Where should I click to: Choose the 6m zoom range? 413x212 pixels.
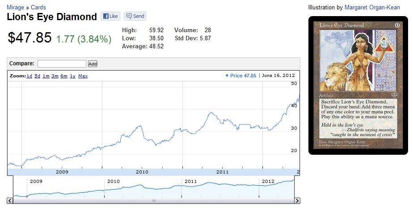64,76
